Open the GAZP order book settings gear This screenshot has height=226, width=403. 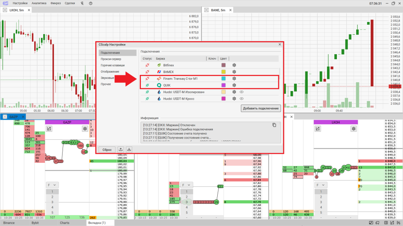tap(85, 129)
